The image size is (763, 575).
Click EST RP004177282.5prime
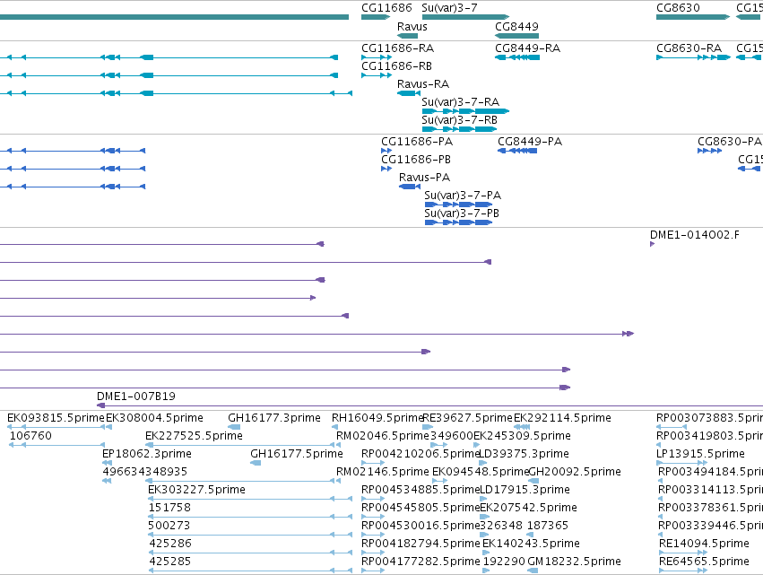(373, 571)
